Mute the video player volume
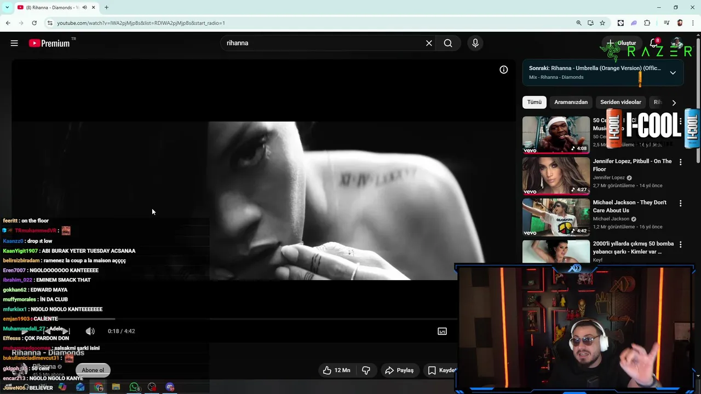This screenshot has width=701, height=394. pos(90,331)
